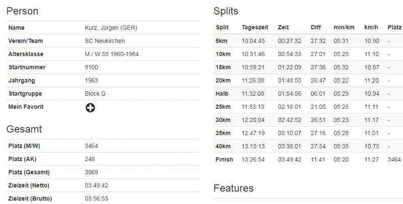Select the Startnummer value 9100

[91, 67]
